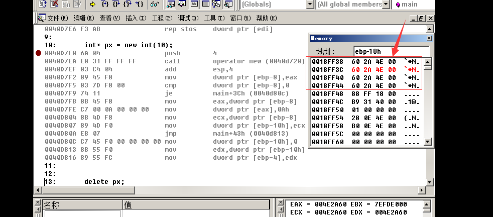Screen dimensions: 493x217
Task: Click the Memory window address field
Action: (391, 51)
